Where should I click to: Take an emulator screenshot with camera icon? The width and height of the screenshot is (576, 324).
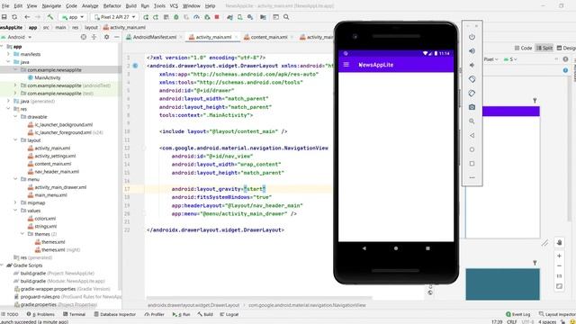point(472,107)
